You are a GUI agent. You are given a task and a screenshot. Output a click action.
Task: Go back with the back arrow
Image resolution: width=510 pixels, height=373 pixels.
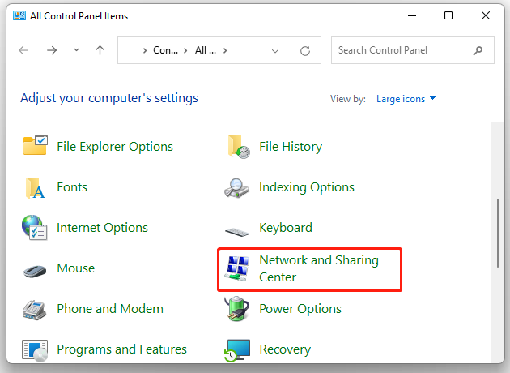click(23, 50)
